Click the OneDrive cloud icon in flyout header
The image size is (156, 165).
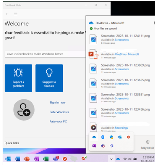tap(91, 23)
